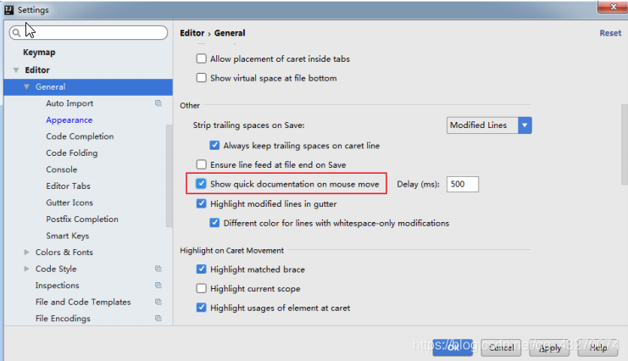Click the Delay (ms) input field
The image size is (628, 361).
coord(463,184)
